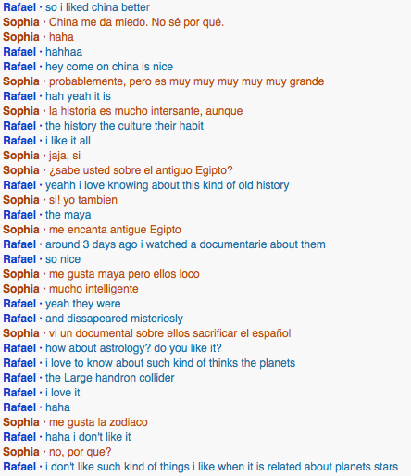Viewport: 411px width, 476px height.
Task: Select the "me encanta antigue Egipto" message
Action: coord(115,230)
